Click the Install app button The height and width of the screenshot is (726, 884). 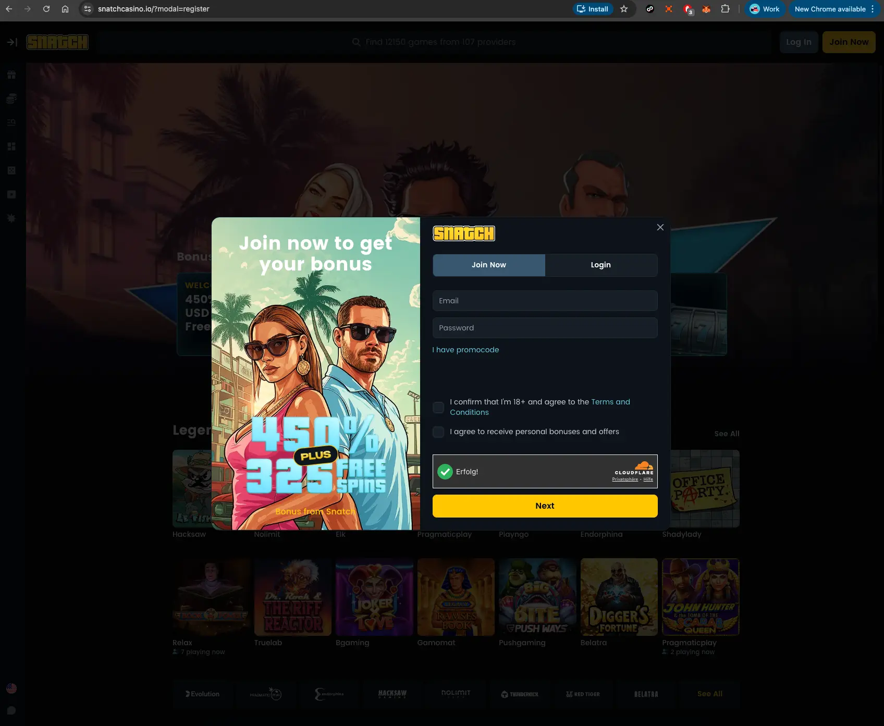pos(593,9)
